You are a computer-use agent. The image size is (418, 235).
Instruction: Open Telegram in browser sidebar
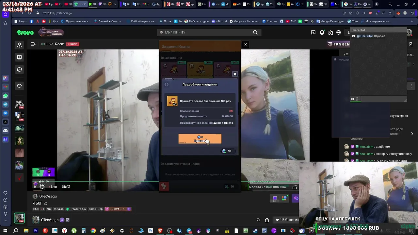coord(5,104)
